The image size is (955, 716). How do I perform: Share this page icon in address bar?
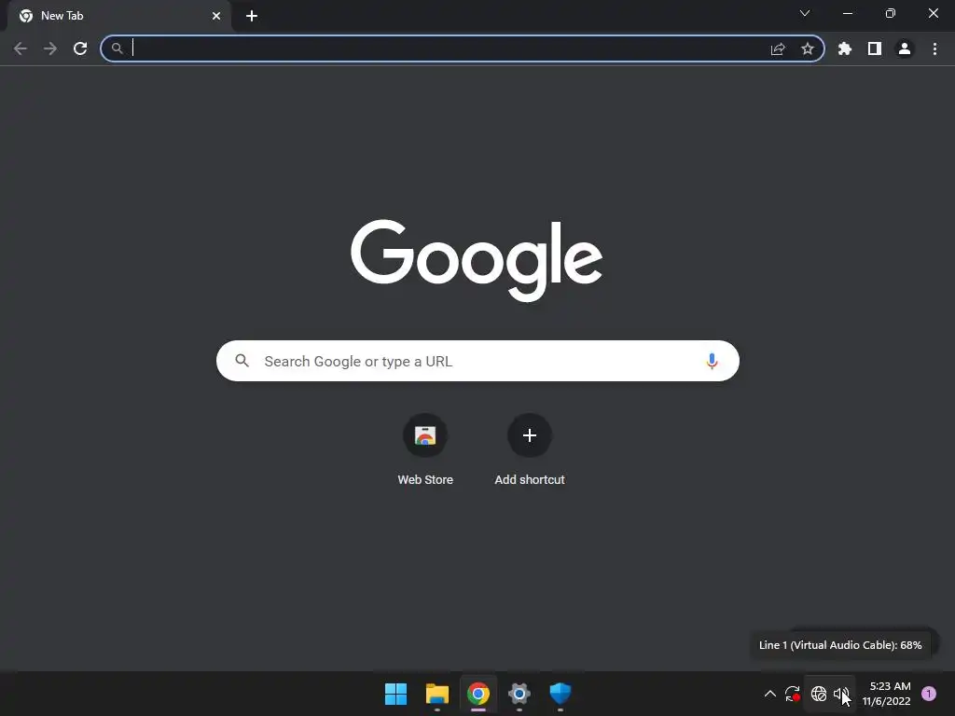coord(778,48)
